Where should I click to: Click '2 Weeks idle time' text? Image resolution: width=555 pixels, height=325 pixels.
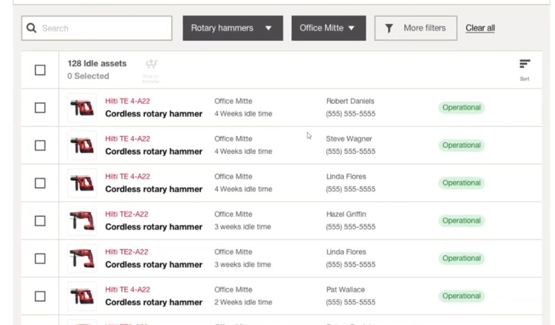coord(243,302)
